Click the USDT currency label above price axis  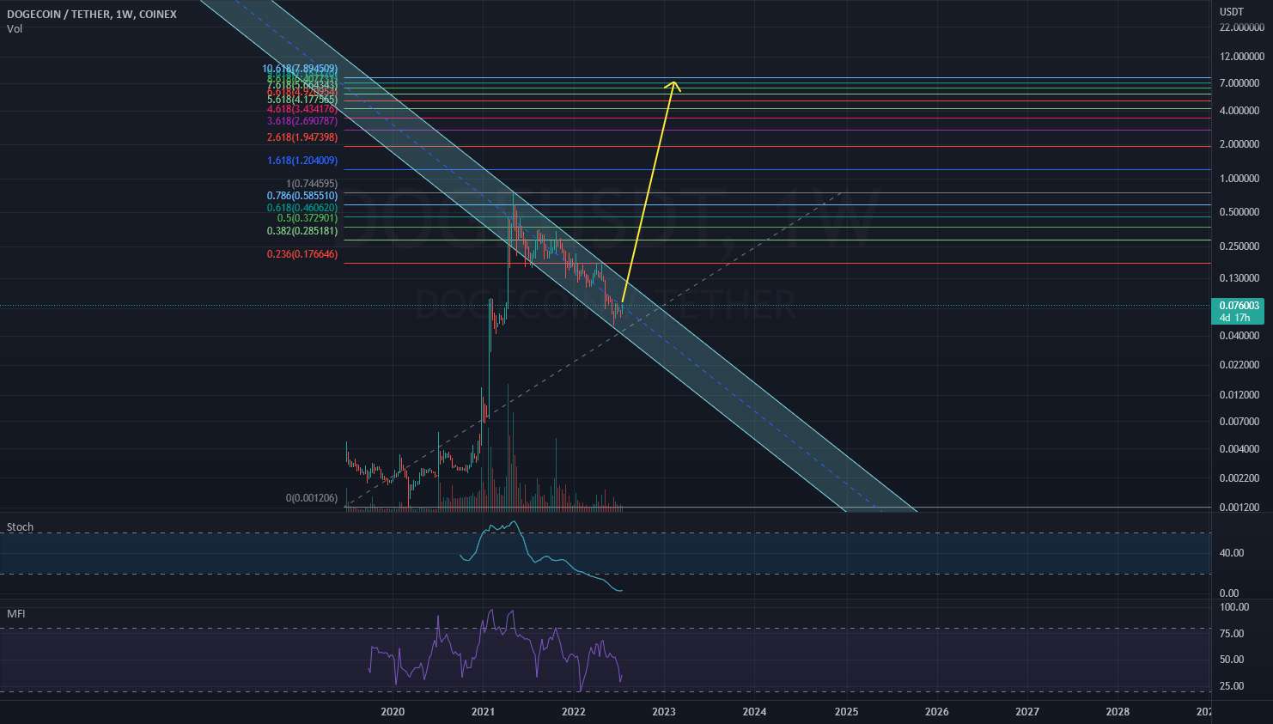coord(1232,12)
